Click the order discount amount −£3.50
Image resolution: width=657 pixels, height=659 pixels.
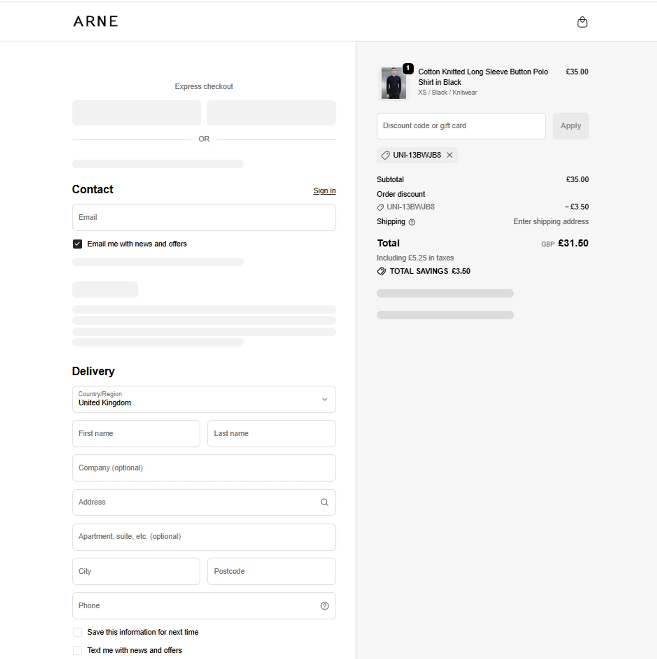pos(577,206)
